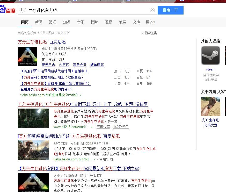Expand dropdown arrow beside tieba.baidu.com/方舟生存进化 URL
226x192 pixels.
point(81,95)
